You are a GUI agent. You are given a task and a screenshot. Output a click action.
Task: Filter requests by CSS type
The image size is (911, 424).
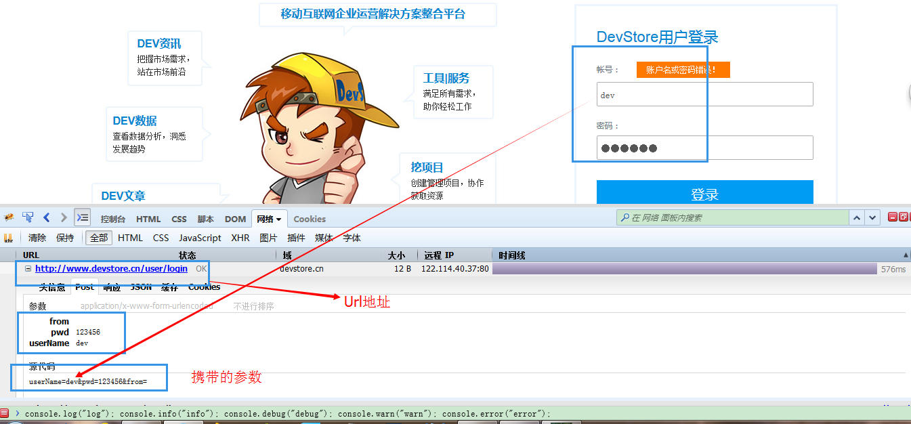(161, 238)
